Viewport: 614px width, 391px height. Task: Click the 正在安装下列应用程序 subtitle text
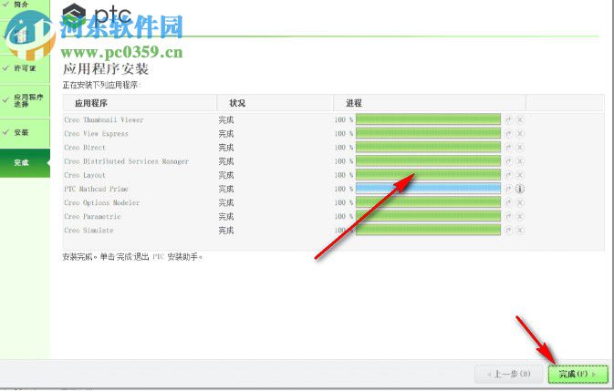pos(101,85)
